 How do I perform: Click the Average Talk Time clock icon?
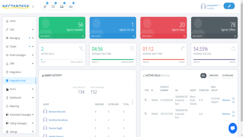132,48
